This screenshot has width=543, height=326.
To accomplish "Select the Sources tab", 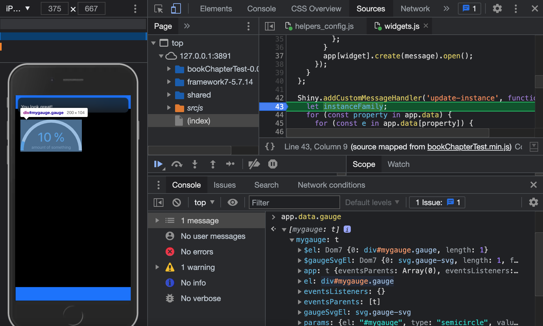I will [371, 9].
